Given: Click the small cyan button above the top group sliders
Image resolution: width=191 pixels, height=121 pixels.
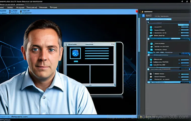Looking at the screenshot, I should (183, 25).
